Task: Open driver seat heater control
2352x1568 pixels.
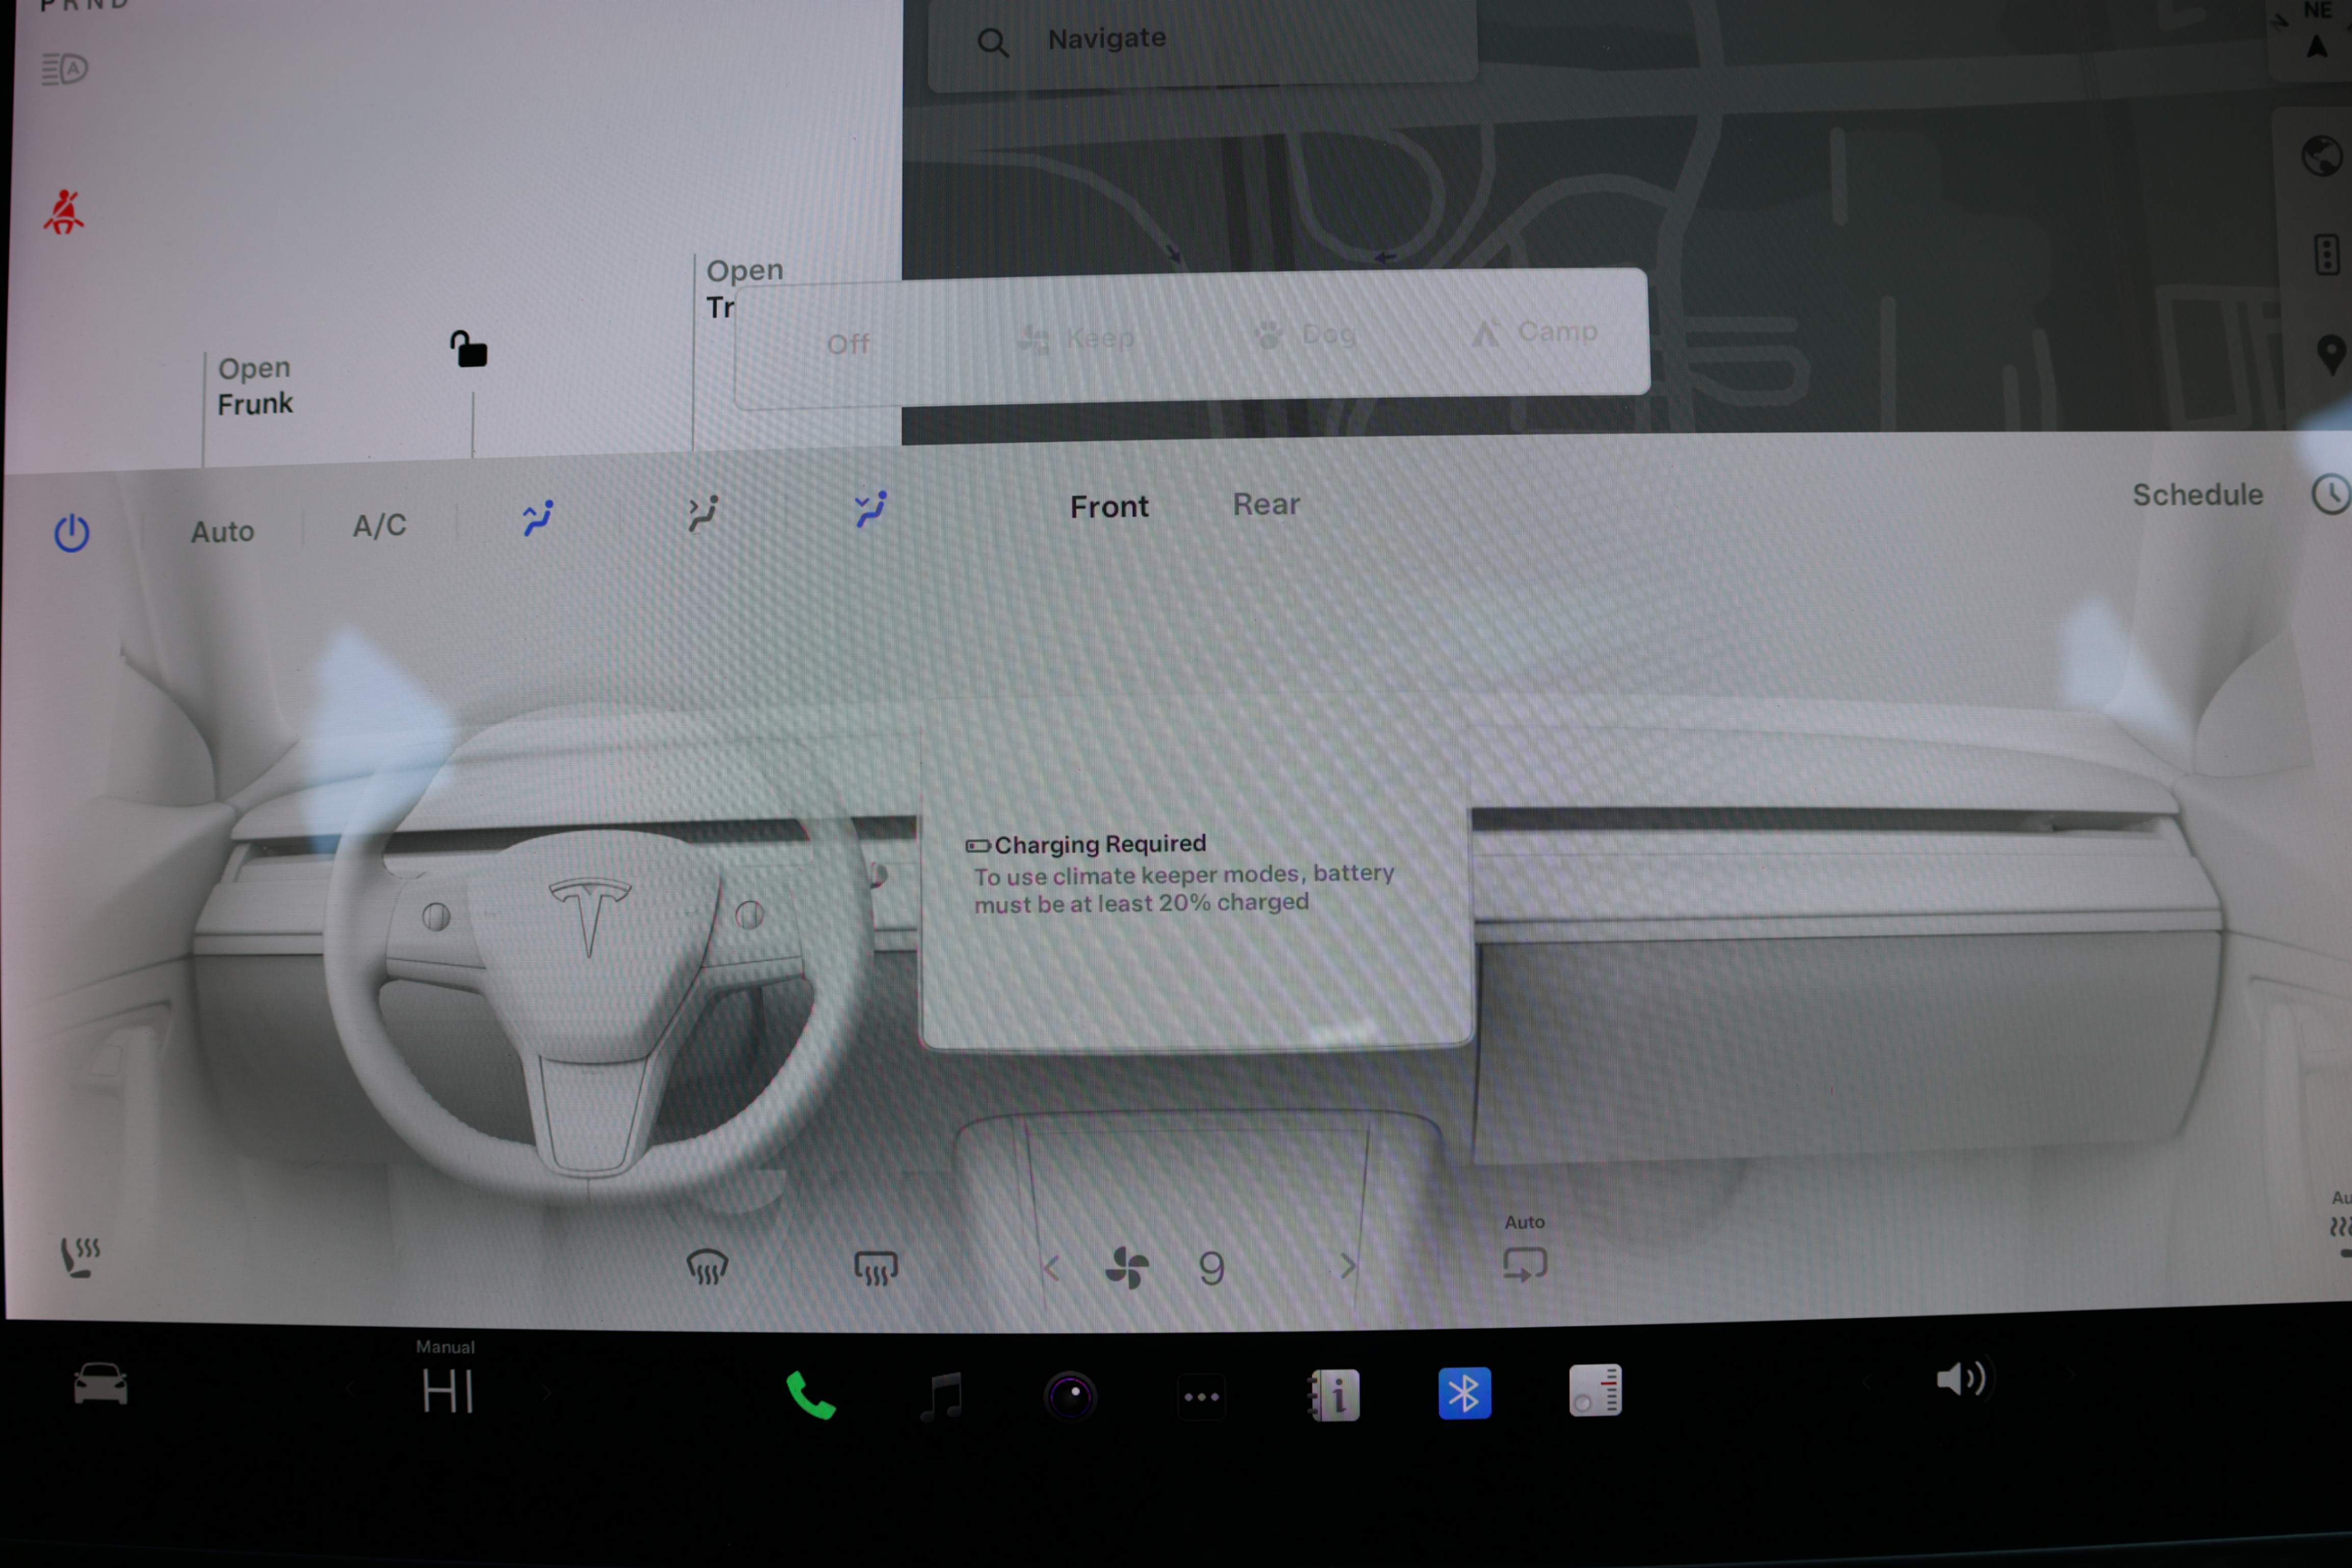Action: 80,1257
